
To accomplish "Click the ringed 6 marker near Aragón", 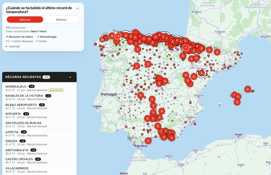I will (x=201, y=73).
